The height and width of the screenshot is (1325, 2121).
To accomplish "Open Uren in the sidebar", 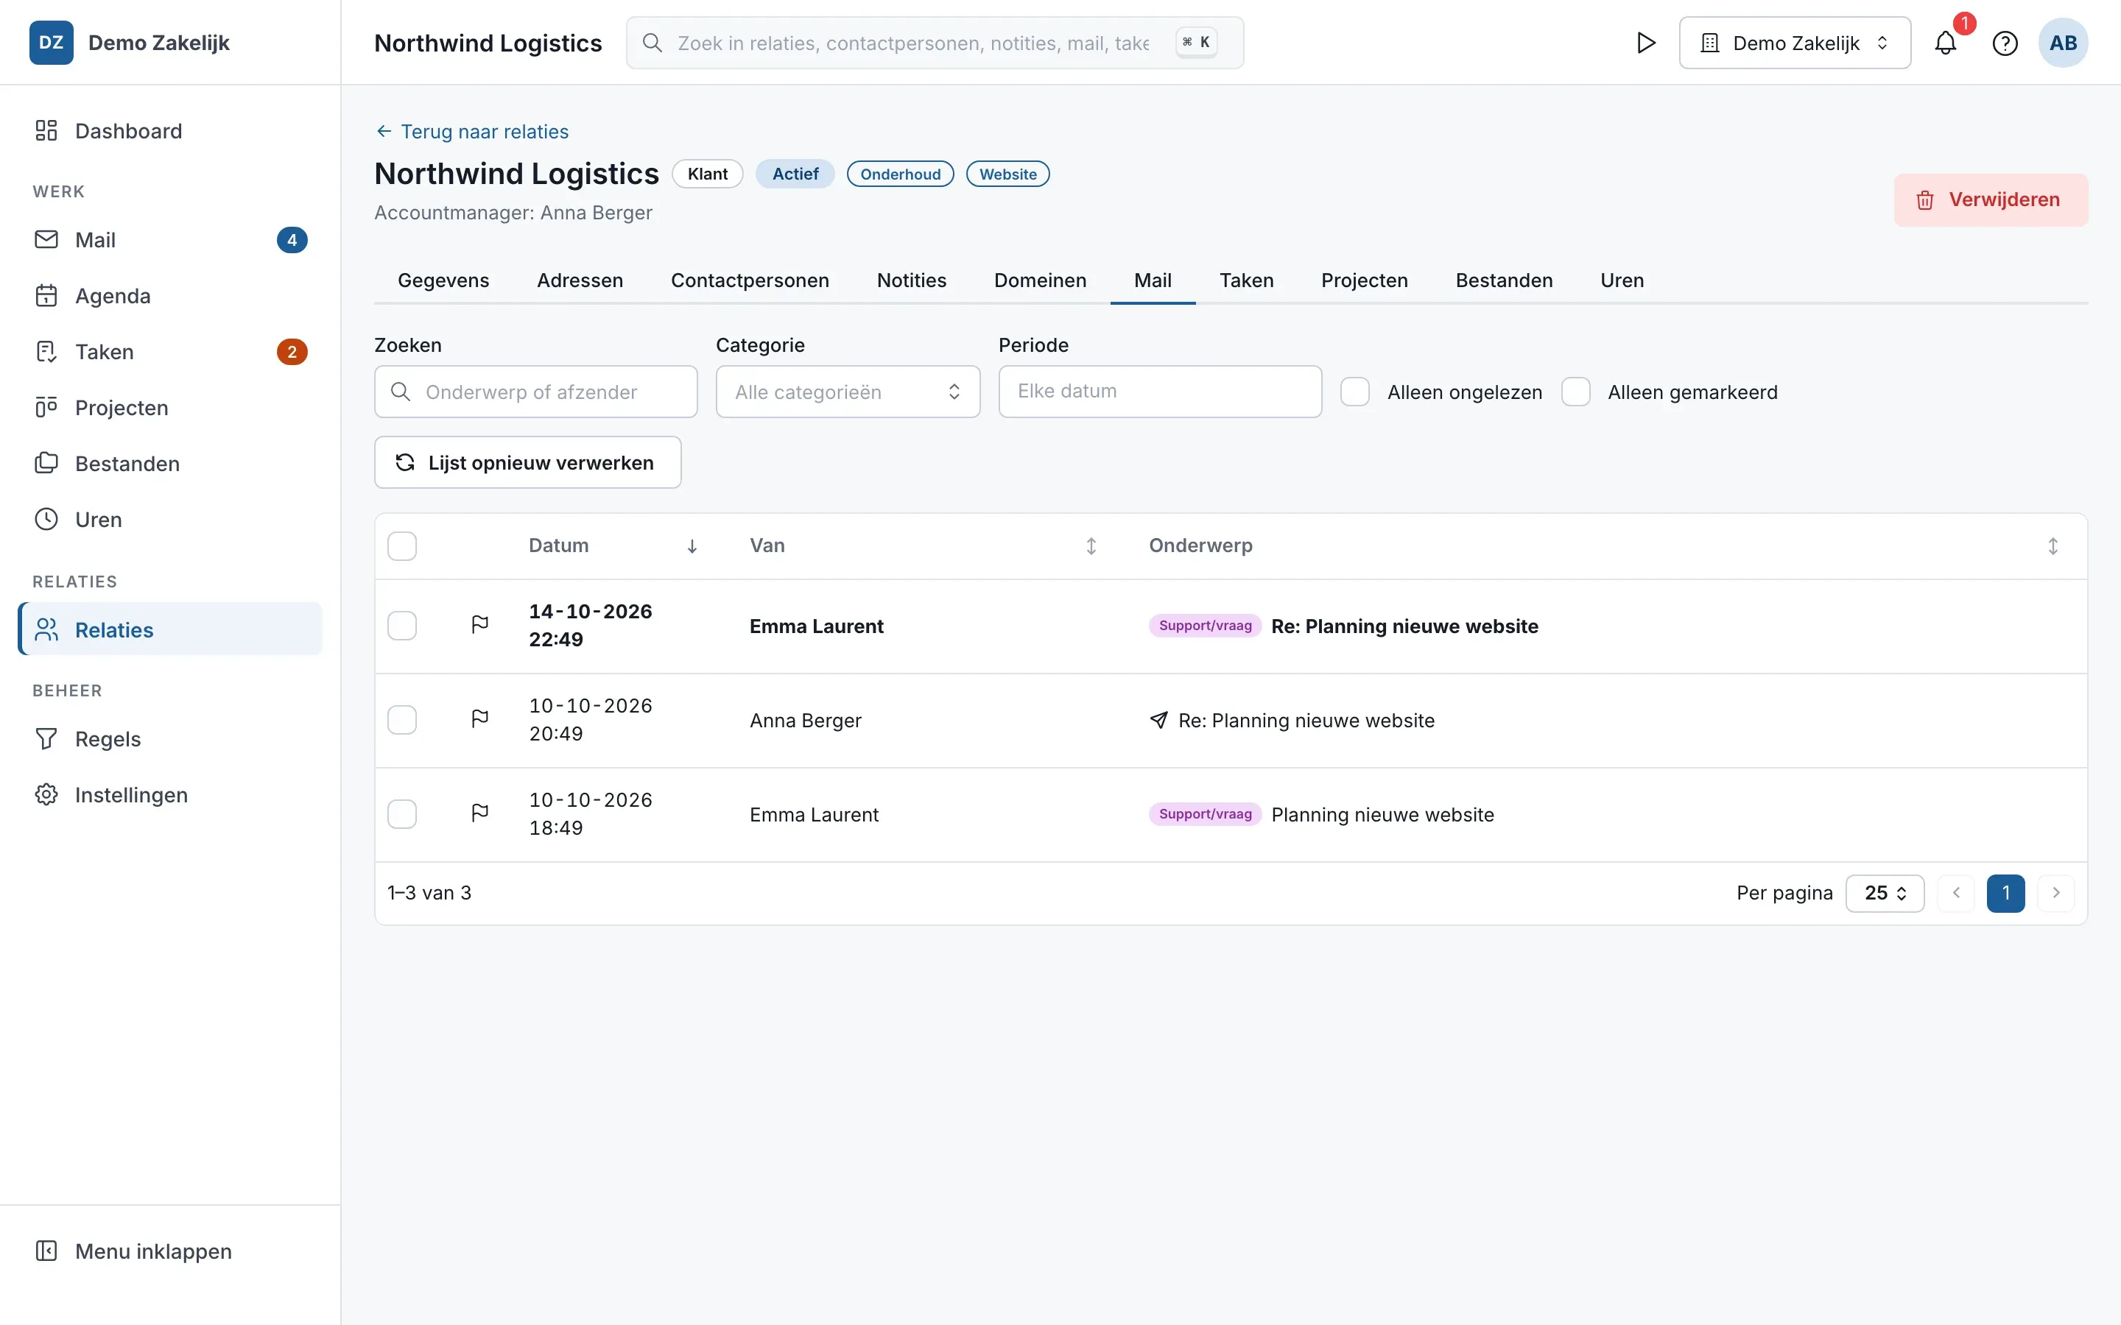I will coord(170,520).
